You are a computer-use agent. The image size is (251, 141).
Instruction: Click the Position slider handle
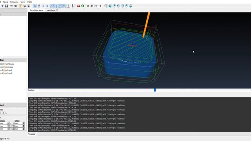(x=155, y=90)
